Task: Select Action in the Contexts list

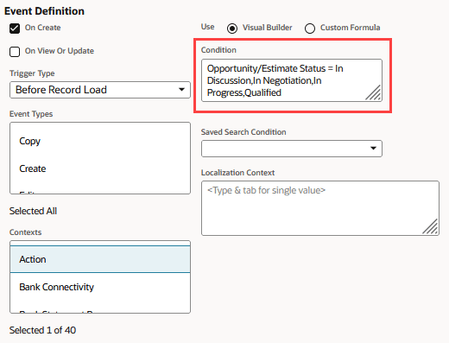Action: coord(100,259)
